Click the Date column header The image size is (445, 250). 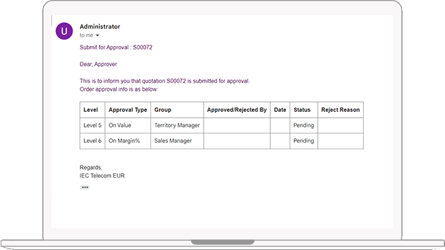[x=280, y=110]
